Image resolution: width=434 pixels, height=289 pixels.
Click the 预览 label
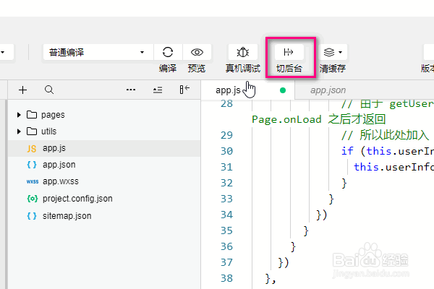click(x=197, y=68)
